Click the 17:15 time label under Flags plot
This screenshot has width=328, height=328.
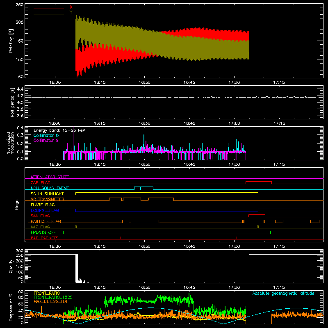[279, 246]
